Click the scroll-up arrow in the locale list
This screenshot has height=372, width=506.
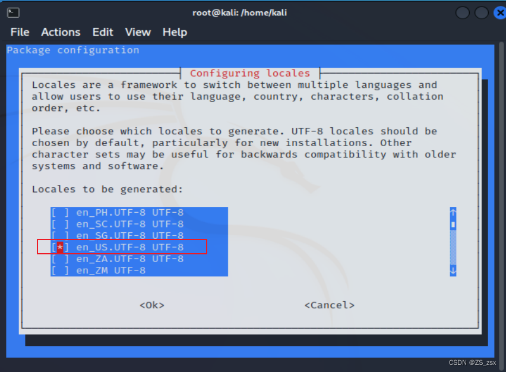click(x=453, y=213)
